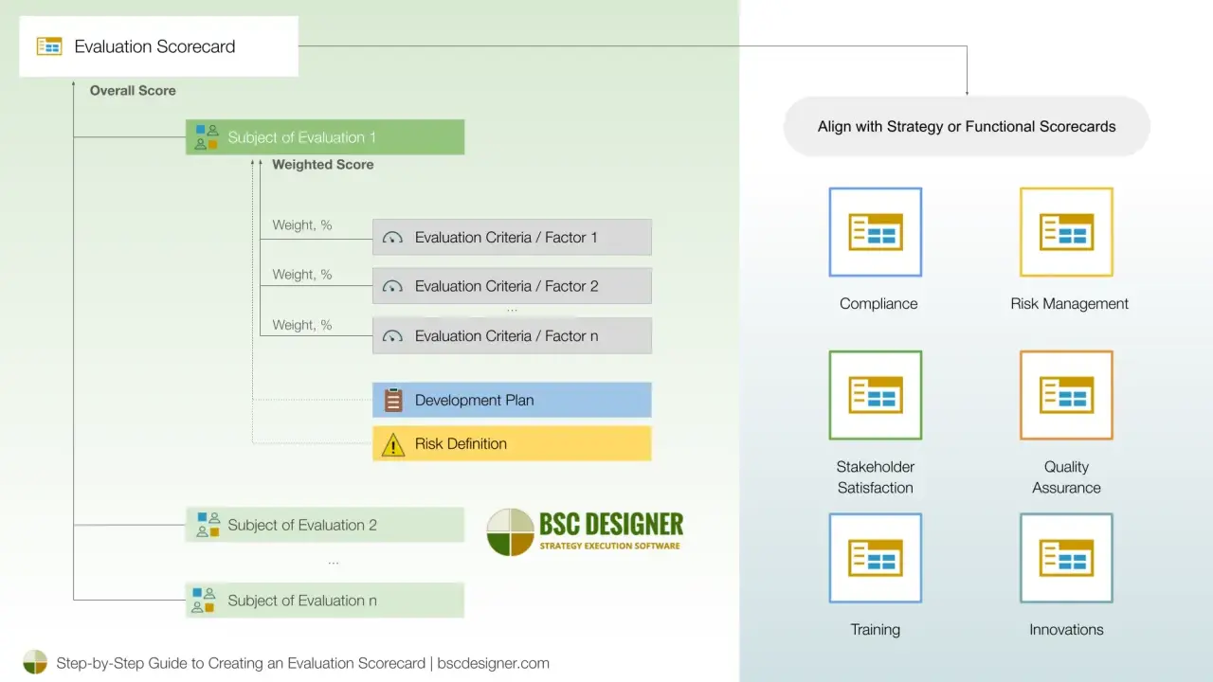Click the Compliance label

(878, 304)
